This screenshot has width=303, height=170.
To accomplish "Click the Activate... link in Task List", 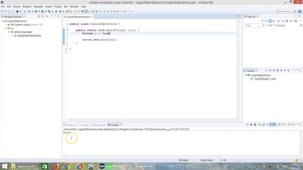I will coord(281,25).
